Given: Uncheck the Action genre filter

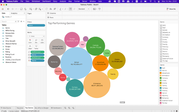Looking at the screenshot, I should [161, 30].
